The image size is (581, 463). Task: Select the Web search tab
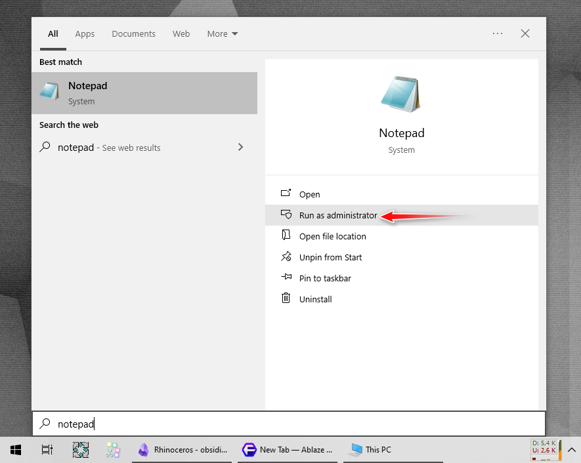(181, 34)
